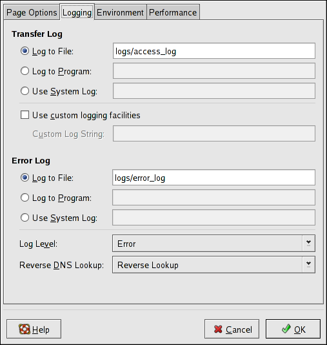The image size is (327, 345).
Task: Select Transfer Log 'Log to Program' radio
Action: click(x=25, y=71)
